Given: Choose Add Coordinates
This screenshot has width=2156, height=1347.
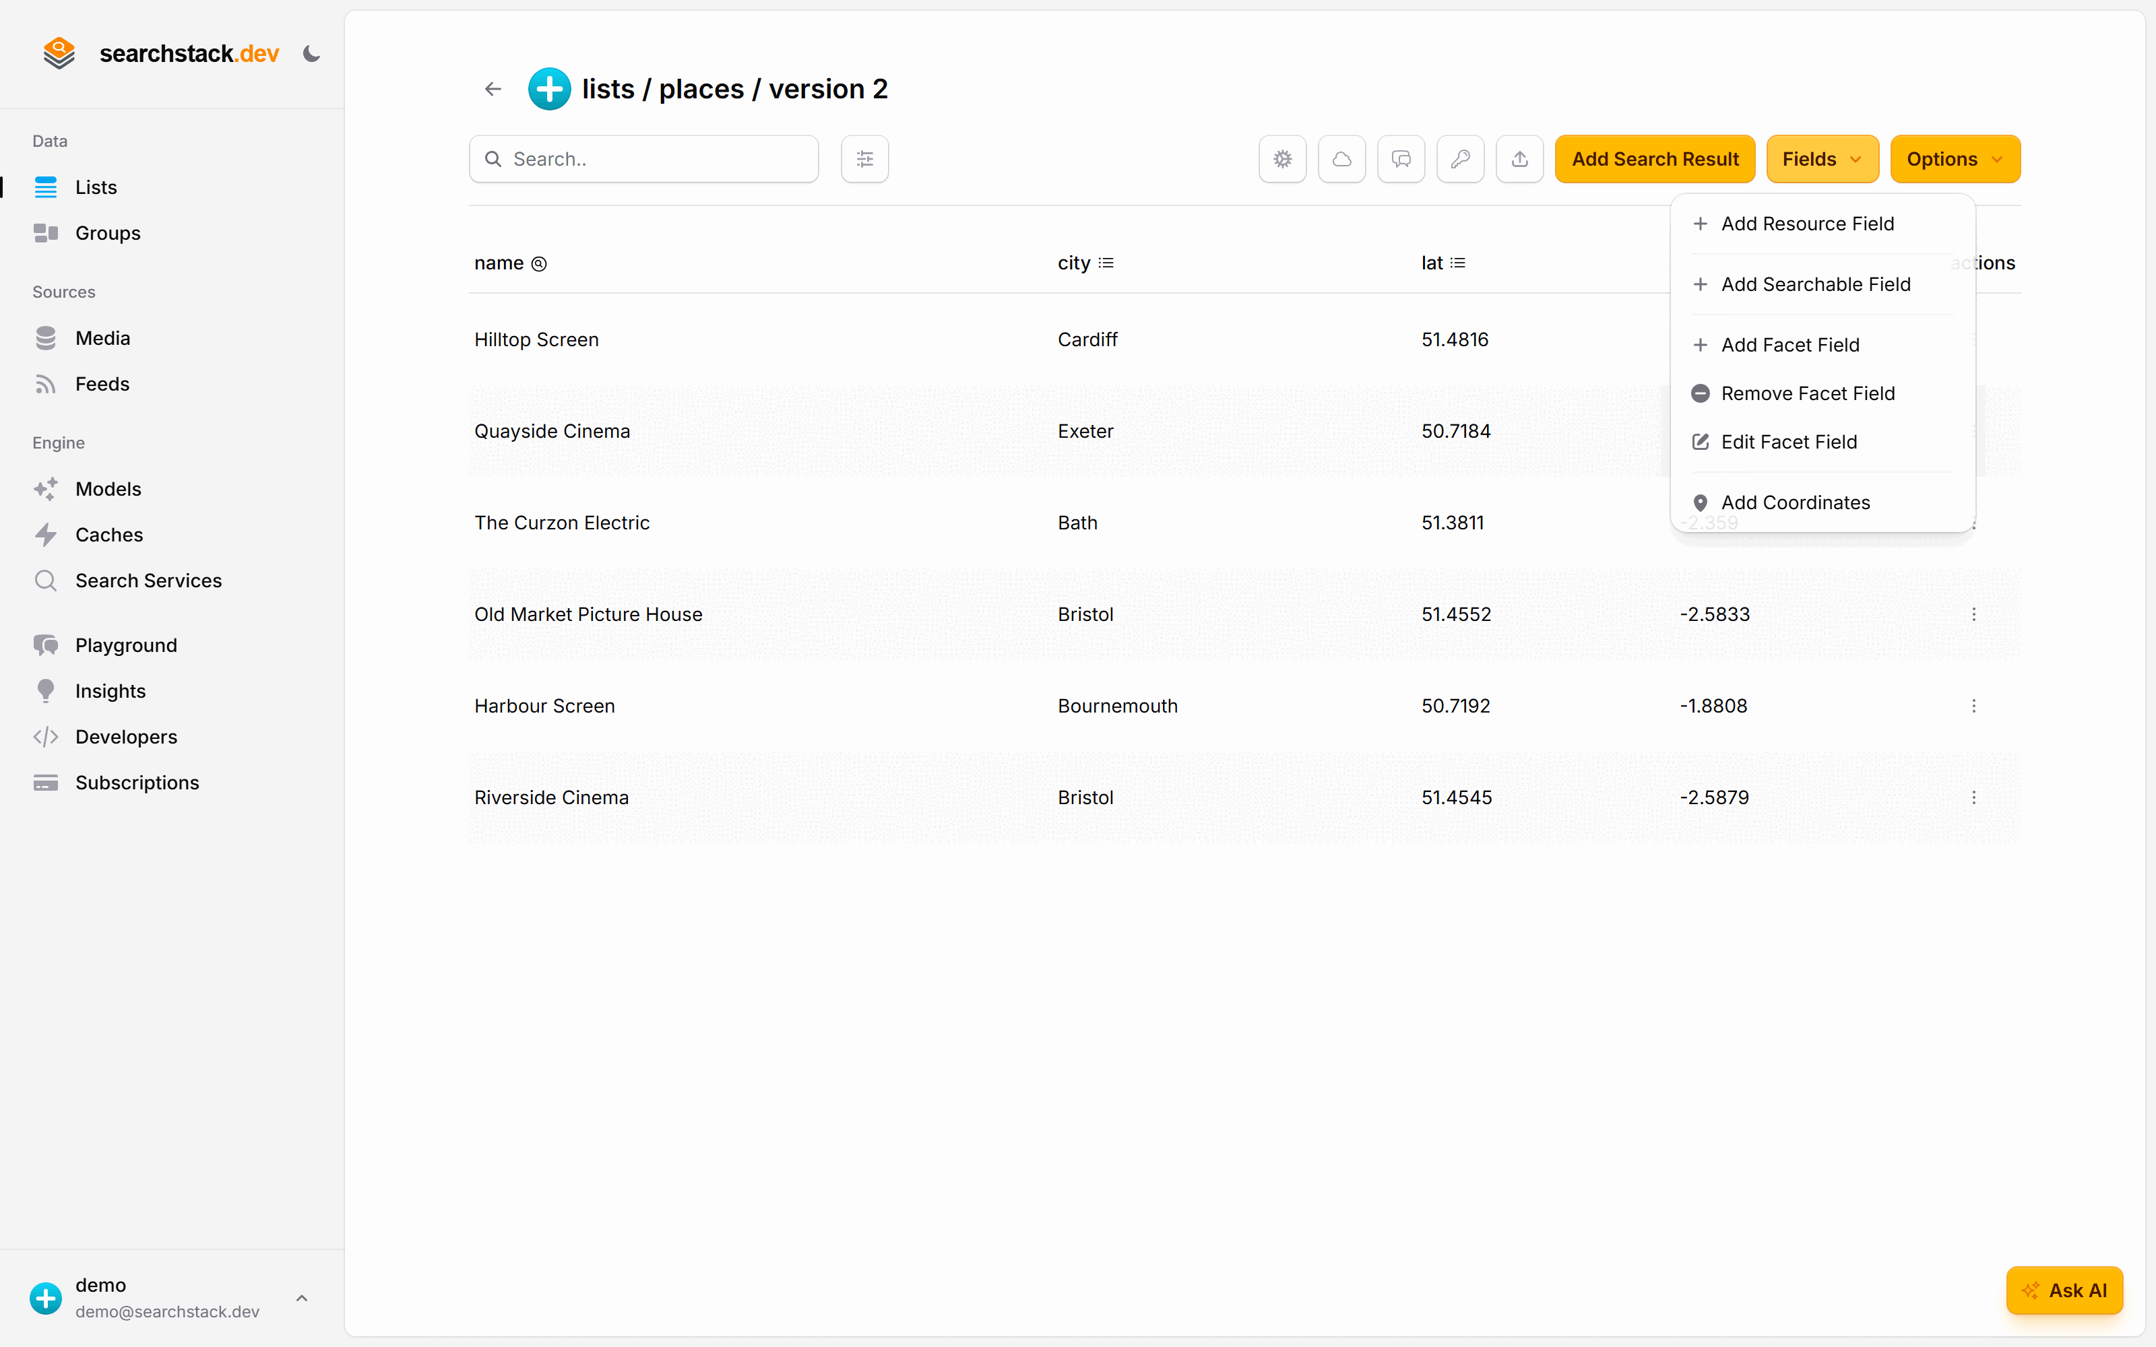Looking at the screenshot, I should point(1822,502).
